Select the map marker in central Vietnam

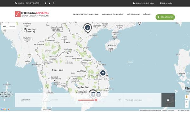click(x=103, y=73)
